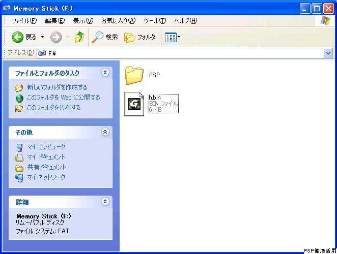Click このフォルダを共有する link
Image resolution: width=337 pixels, height=254 pixels.
coord(54,108)
